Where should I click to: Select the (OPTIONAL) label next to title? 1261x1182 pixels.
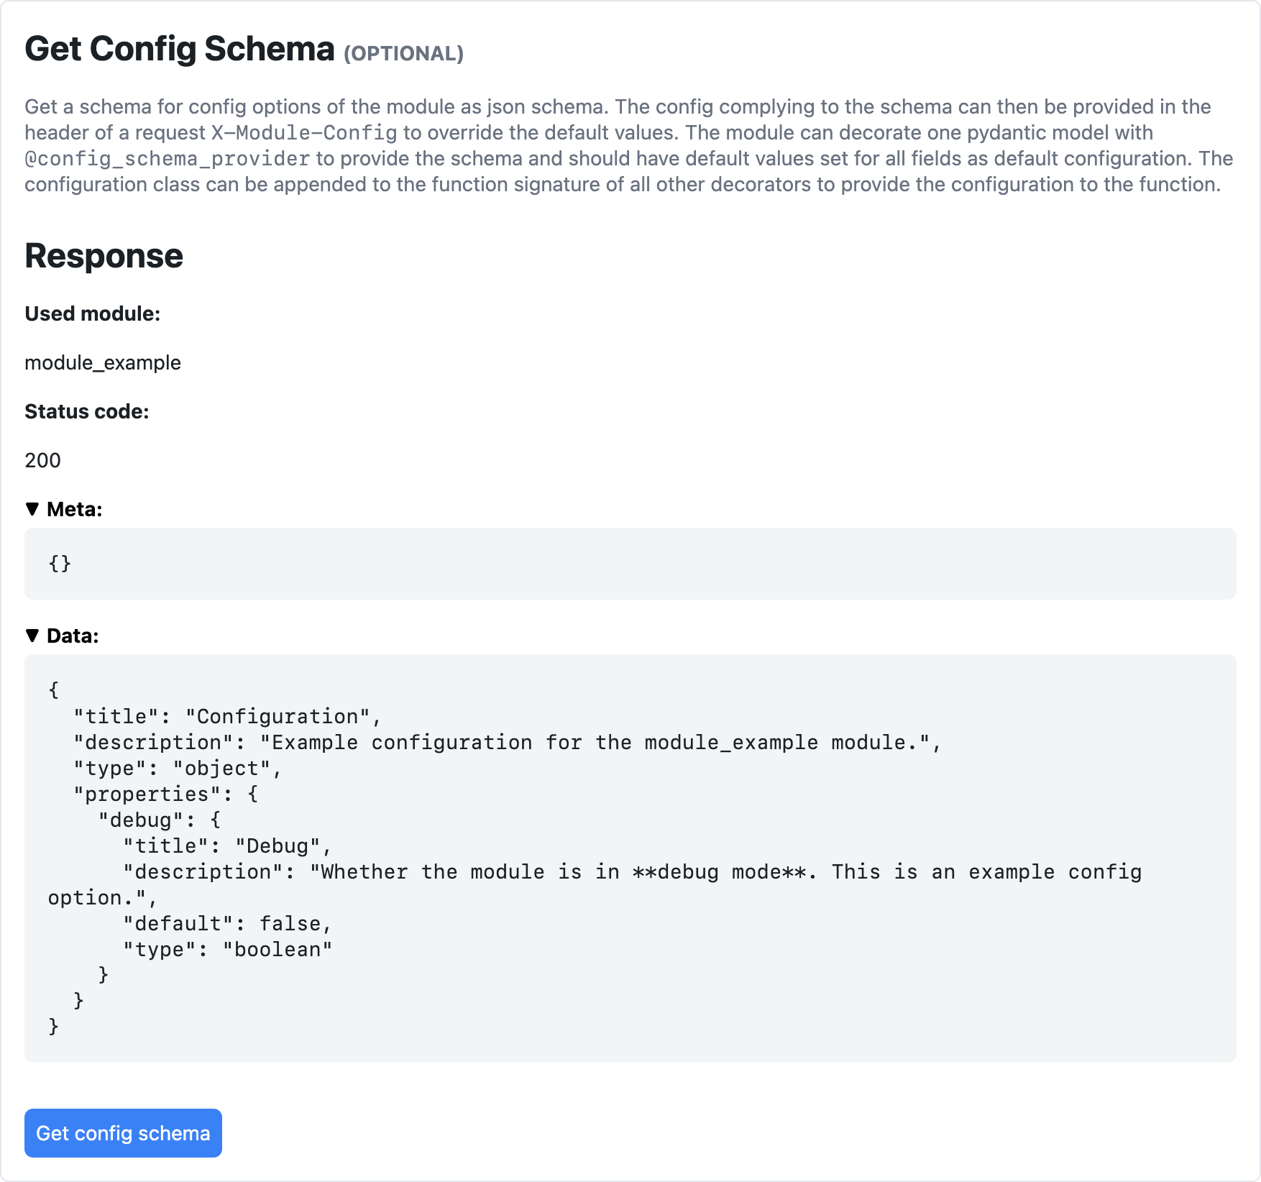tap(403, 54)
